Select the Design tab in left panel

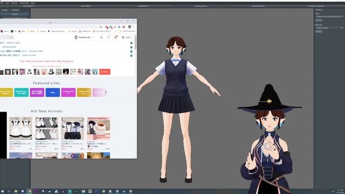(5, 10)
